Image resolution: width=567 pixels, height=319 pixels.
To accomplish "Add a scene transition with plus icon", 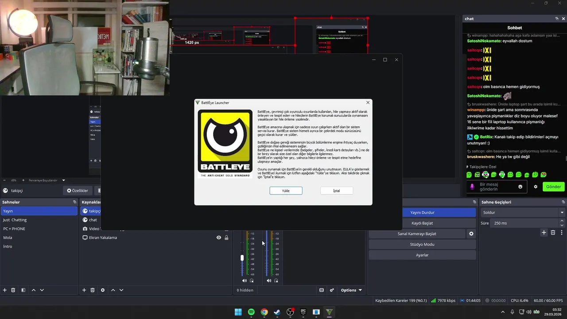I will point(544,233).
